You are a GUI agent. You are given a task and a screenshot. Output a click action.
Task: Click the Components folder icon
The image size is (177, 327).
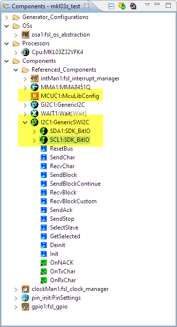(16, 61)
